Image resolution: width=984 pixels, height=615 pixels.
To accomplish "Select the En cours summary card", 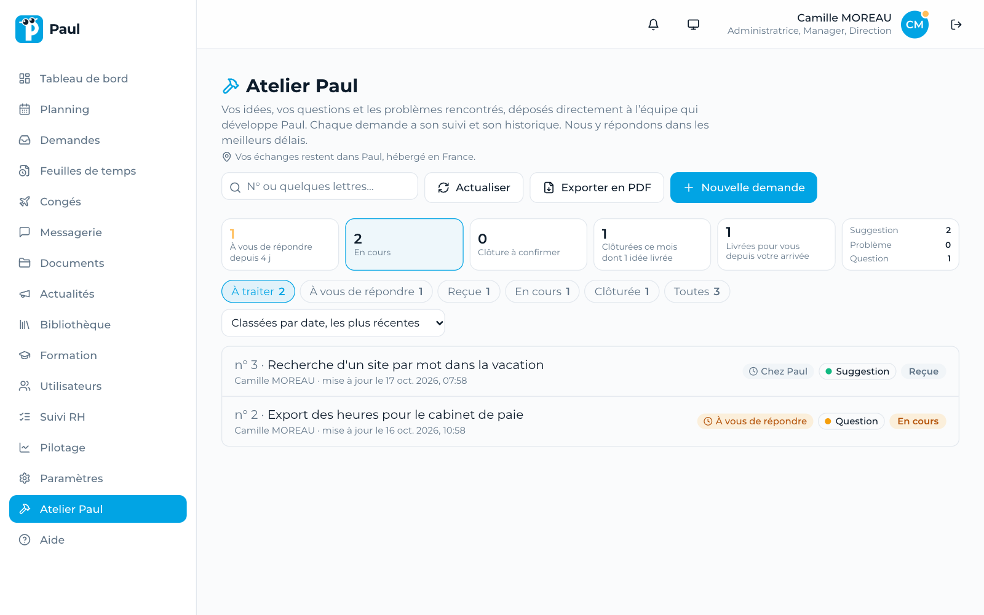I will click(404, 244).
